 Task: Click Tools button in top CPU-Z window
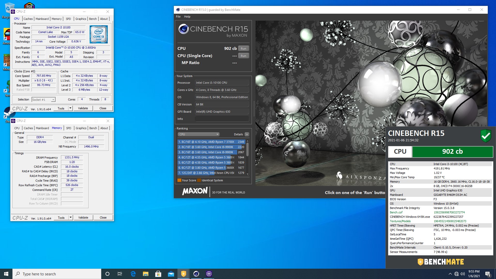coord(61,108)
